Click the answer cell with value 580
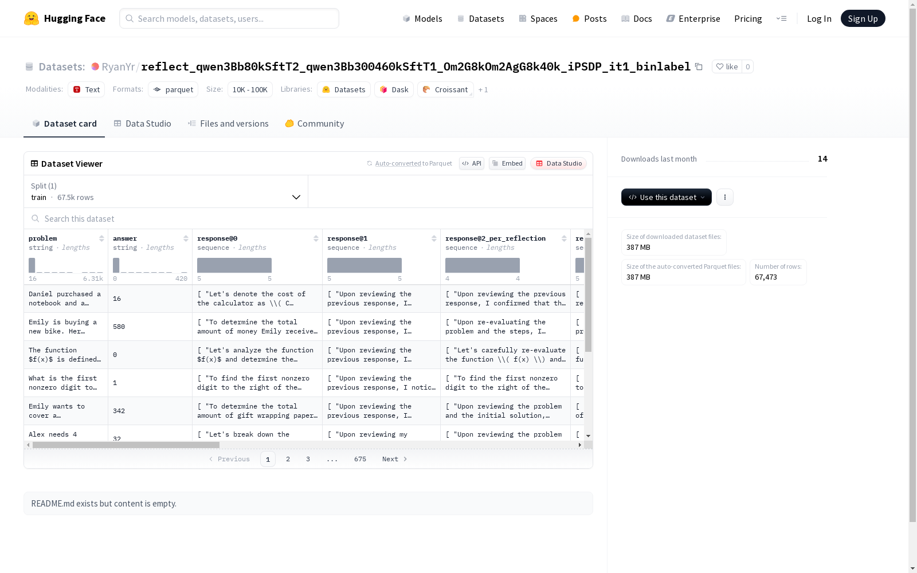 150,327
